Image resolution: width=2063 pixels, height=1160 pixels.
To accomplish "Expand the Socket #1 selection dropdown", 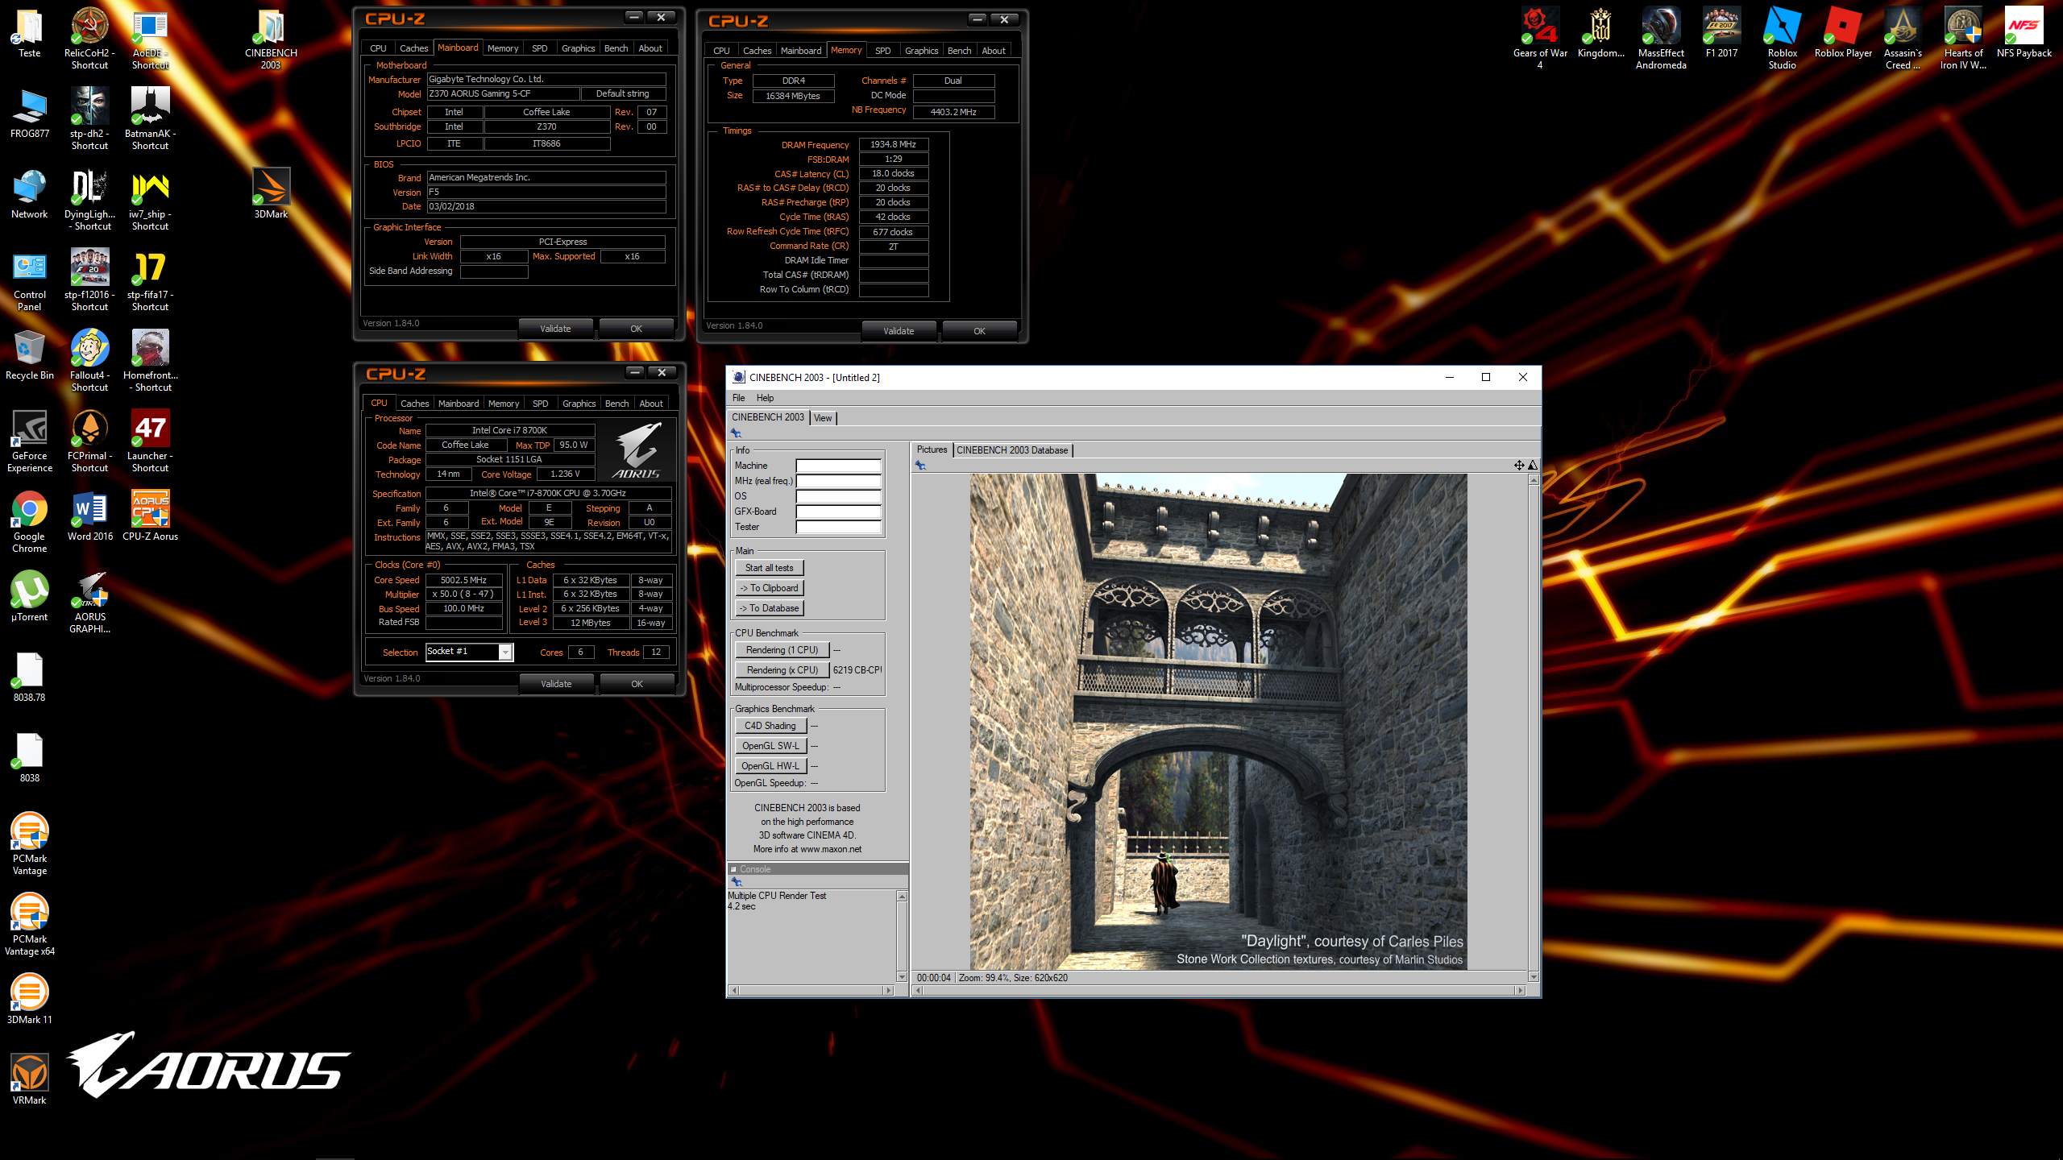I will 505,652.
